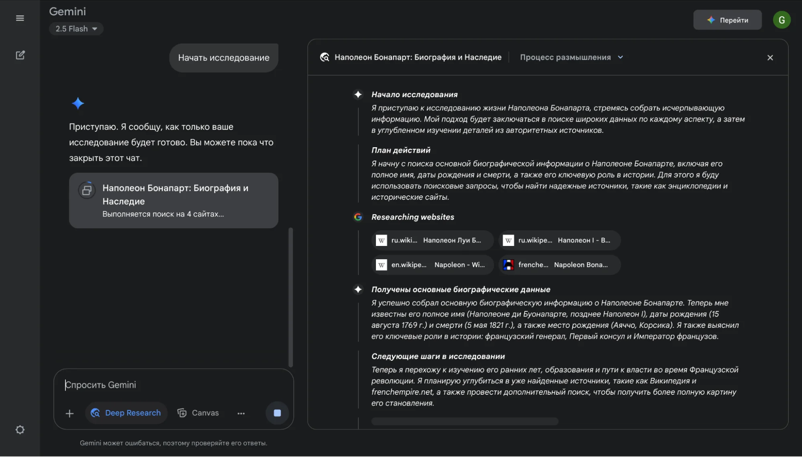
Task: Click the Gemini title text
Action: (67, 12)
